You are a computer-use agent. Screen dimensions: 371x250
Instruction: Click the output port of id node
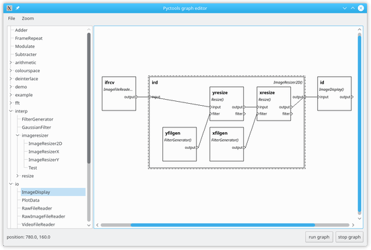point(352,97)
